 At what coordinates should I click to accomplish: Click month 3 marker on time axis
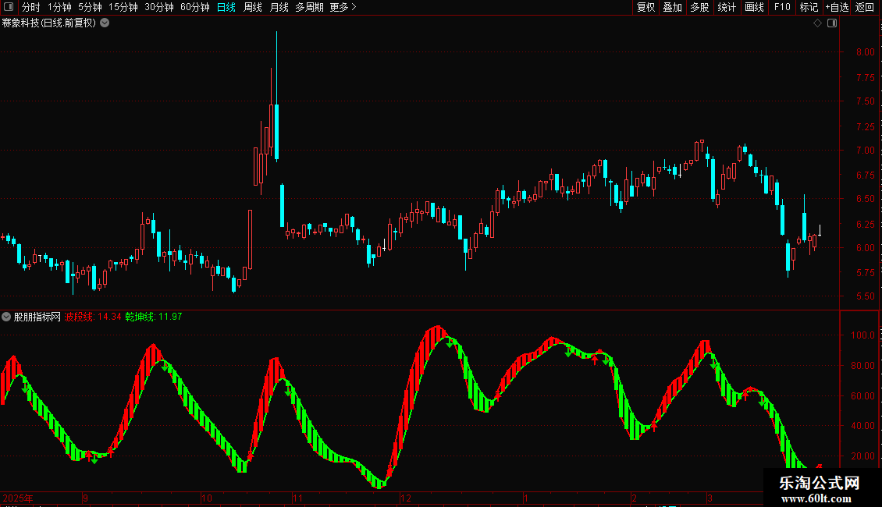click(710, 498)
